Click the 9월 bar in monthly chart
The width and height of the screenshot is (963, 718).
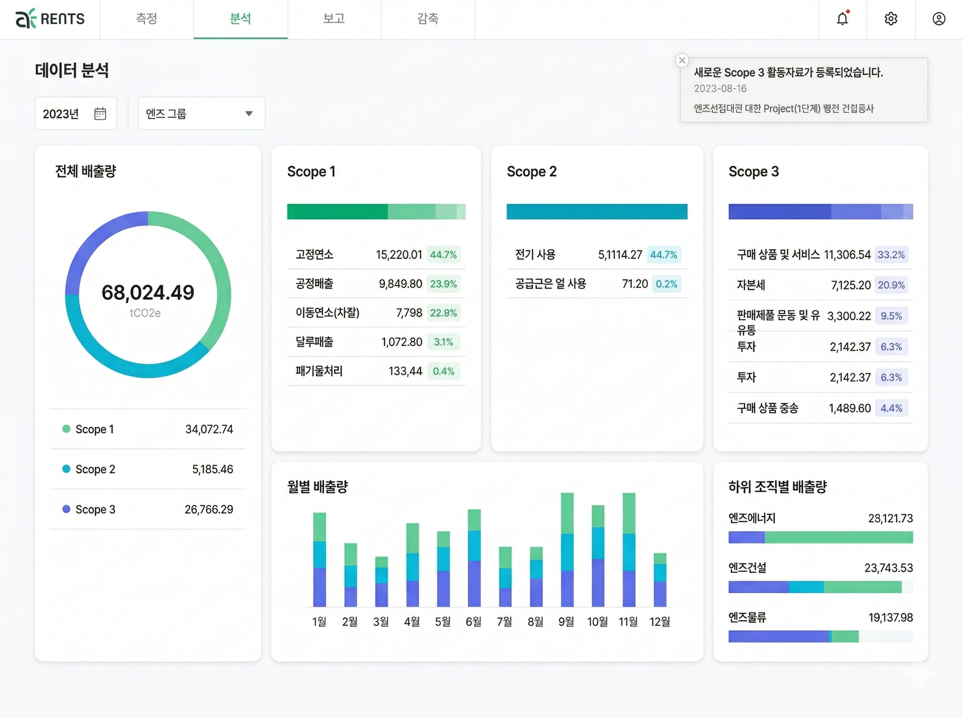point(567,549)
